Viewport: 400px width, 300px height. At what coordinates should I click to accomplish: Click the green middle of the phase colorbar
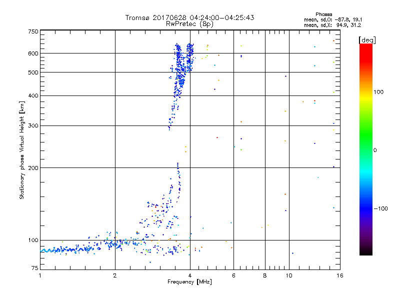click(366, 138)
